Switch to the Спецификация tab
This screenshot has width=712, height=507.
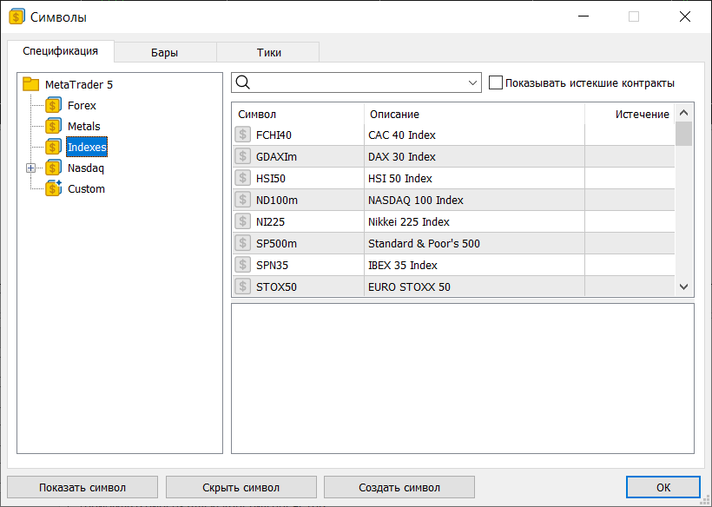(61, 51)
